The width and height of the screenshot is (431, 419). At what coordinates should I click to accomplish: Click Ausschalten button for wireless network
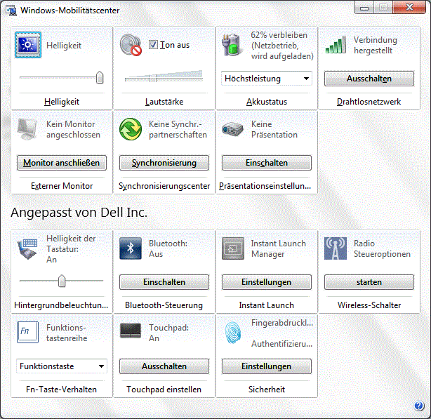[x=369, y=79]
